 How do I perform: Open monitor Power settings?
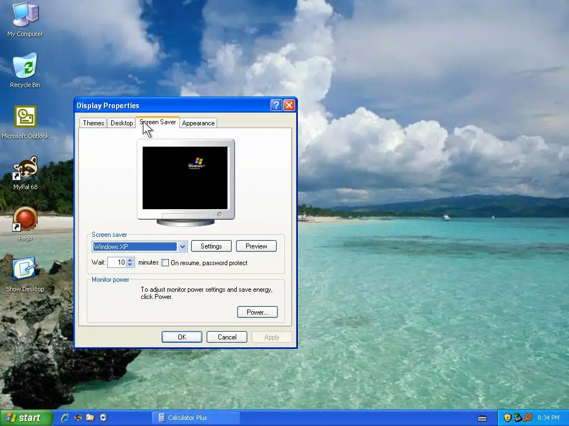(x=257, y=312)
